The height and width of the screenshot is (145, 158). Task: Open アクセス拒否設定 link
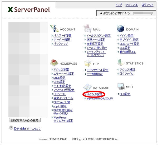click(x=64, y=90)
